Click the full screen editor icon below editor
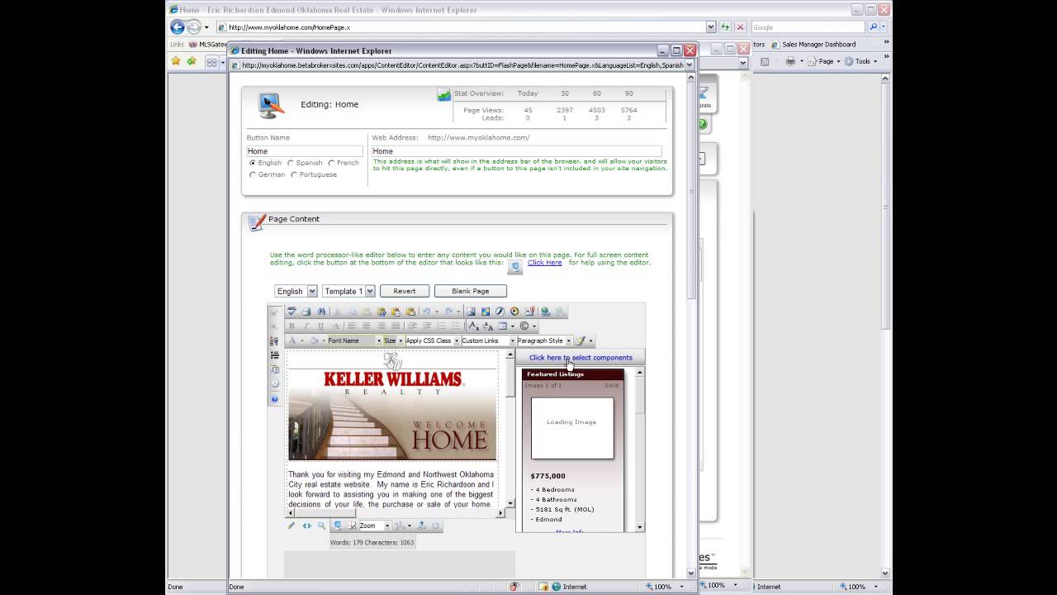This screenshot has width=1057, height=595. [338, 526]
